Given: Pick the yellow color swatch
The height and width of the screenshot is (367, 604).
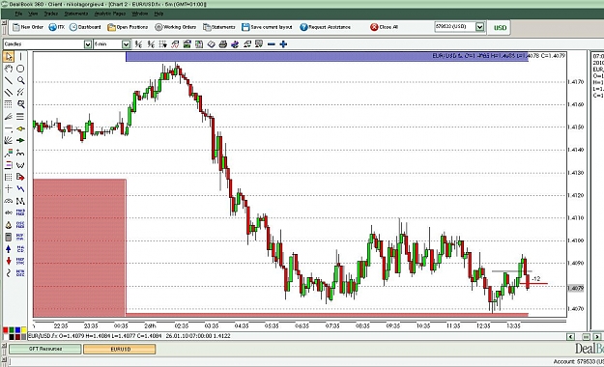Looking at the screenshot, I should coord(23,330).
